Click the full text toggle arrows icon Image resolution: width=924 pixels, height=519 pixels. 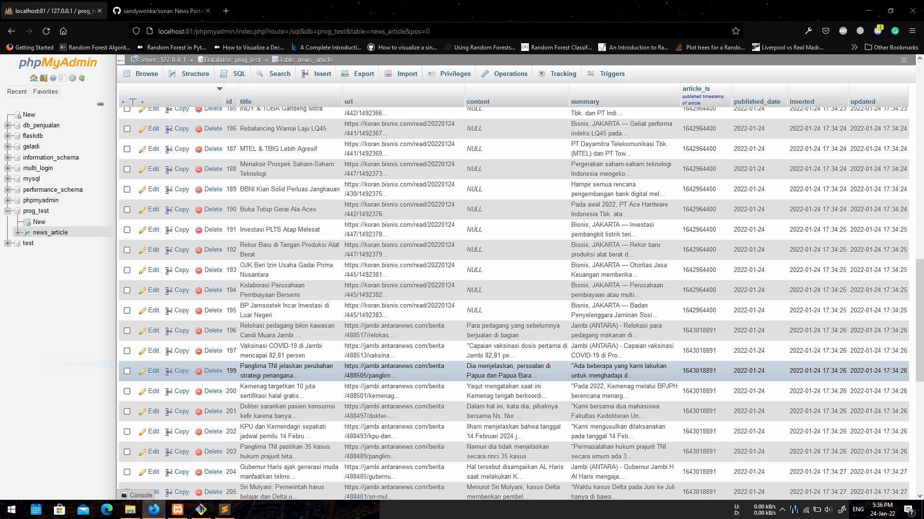133,102
